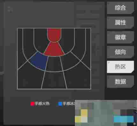Switch to the 数据 tab
The width and height of the screenshot is (137, 126).
point(120,82)
